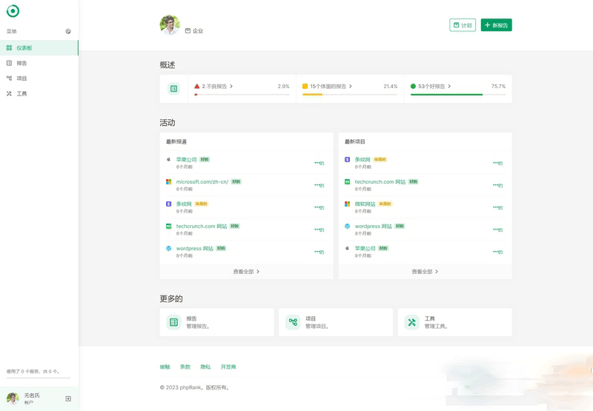The image size is (593, 411).
Task: Click the Stripe favicon in 最新报道
Action: (169, 204)
